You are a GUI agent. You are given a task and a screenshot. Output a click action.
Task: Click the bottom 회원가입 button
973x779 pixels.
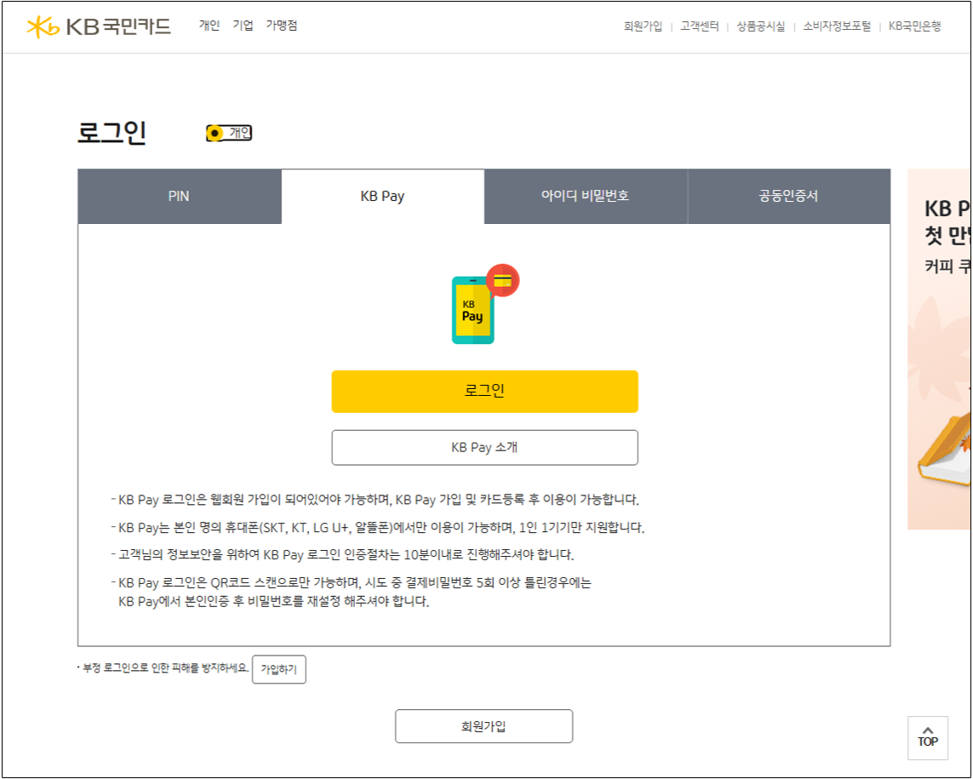click(484, 726)
